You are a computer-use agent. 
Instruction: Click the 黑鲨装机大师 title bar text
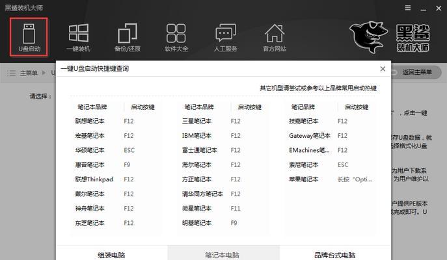click(x=23, y=8)
